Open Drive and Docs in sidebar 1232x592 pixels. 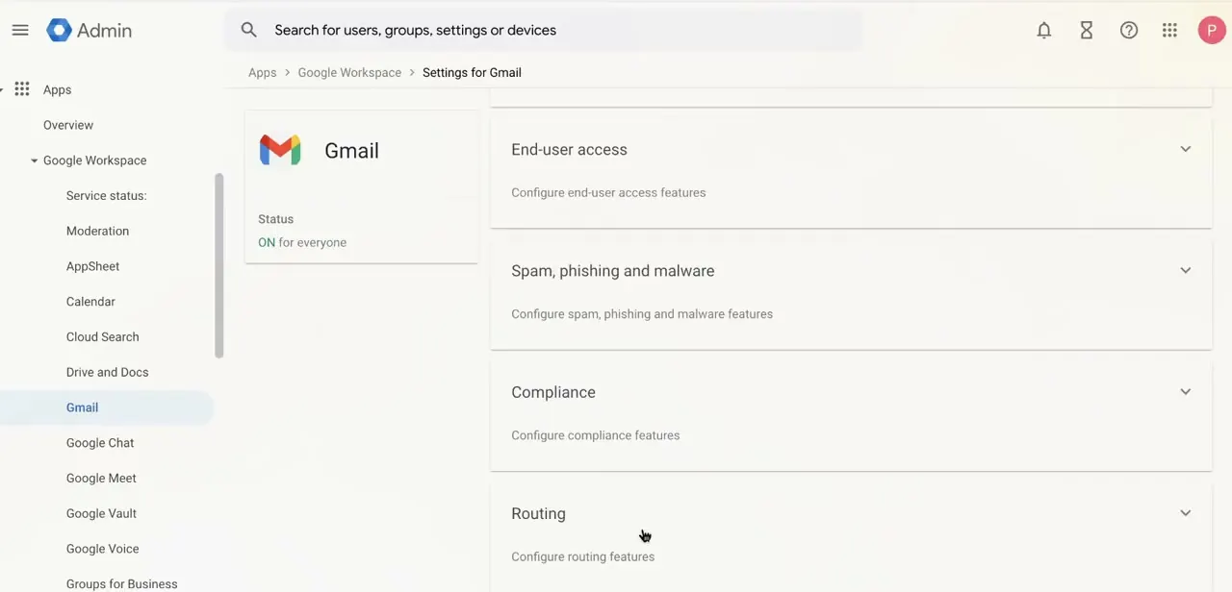click(107, 372)
